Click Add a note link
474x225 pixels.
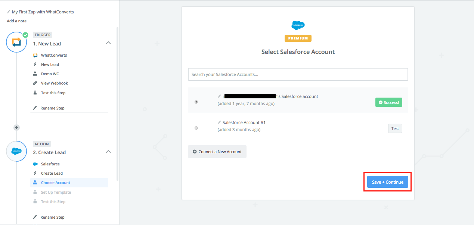point(17,21)
